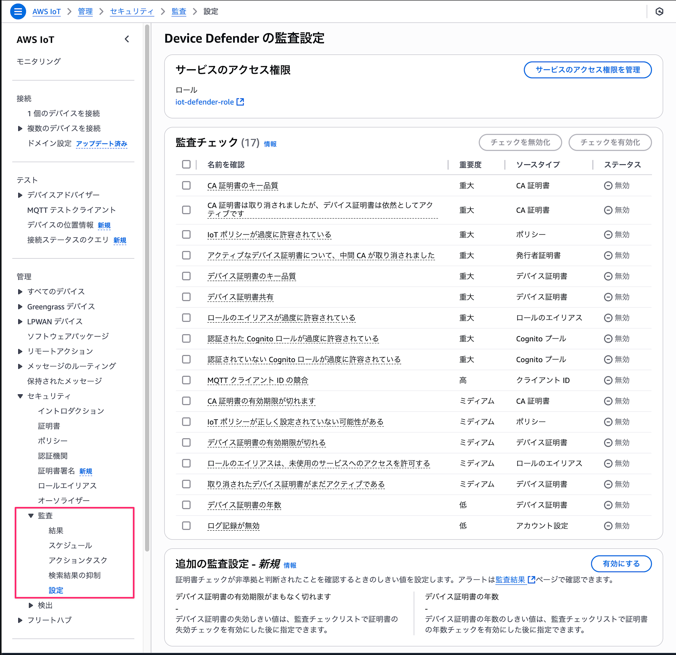Click セキュリティ breadcrumb link

(x=132, y=11)
